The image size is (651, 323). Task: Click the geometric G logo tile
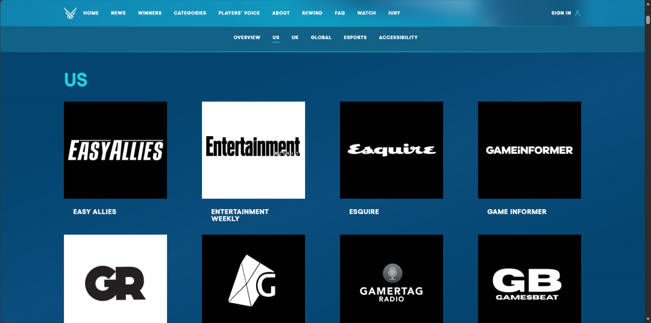point(253,279)
